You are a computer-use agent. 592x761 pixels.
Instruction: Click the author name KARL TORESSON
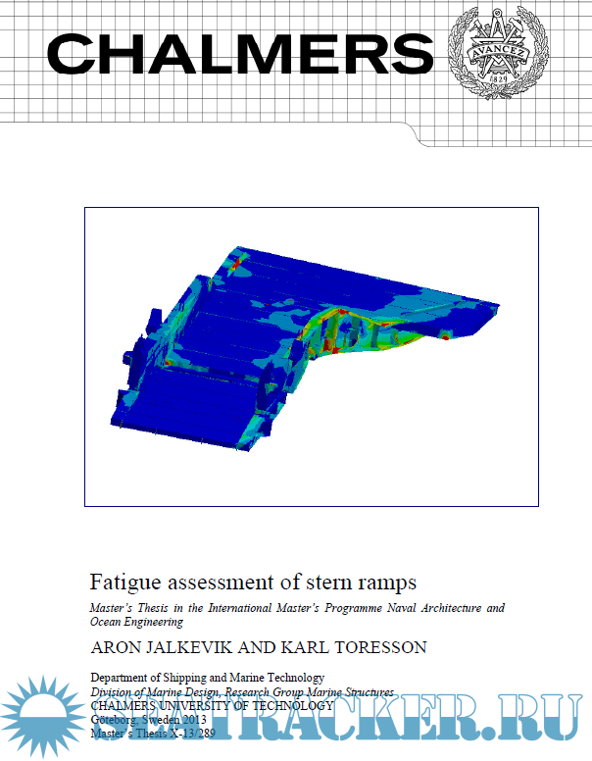coord(343,648)
